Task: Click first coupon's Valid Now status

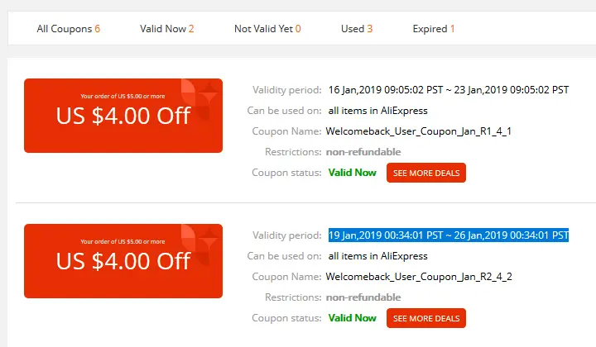Action: point(353,173)
